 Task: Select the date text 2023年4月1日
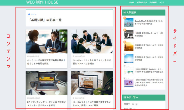(80, 98)
